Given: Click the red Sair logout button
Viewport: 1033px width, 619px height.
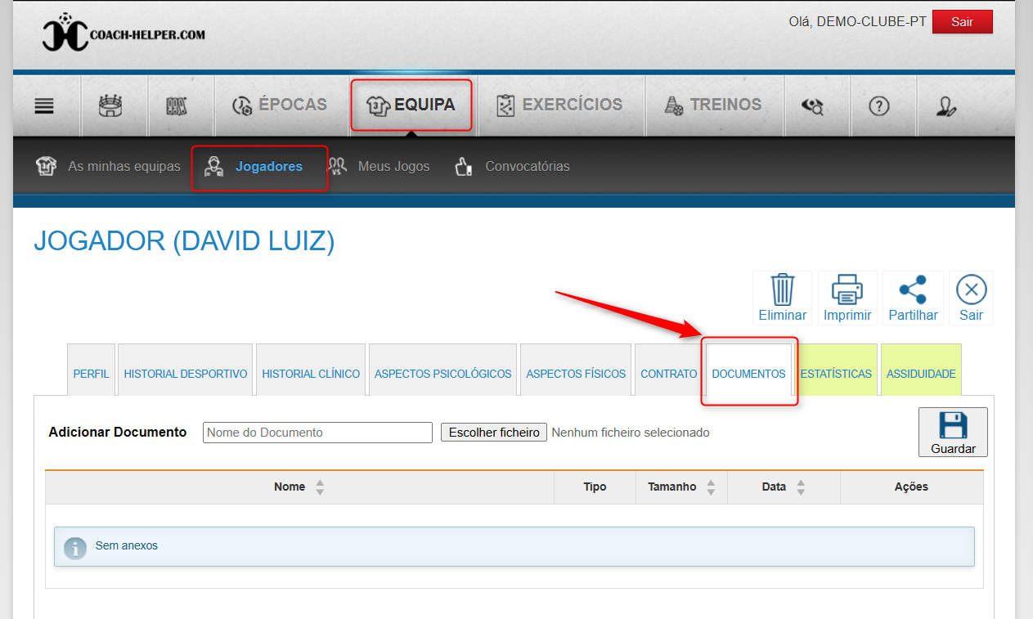Looking at the screenshot, I should tap(962, 22).
